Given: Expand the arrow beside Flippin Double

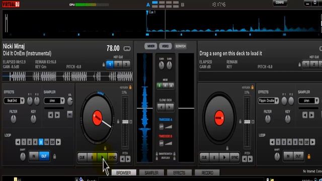Looking at the screenshot, I should (x=277, y=101).
